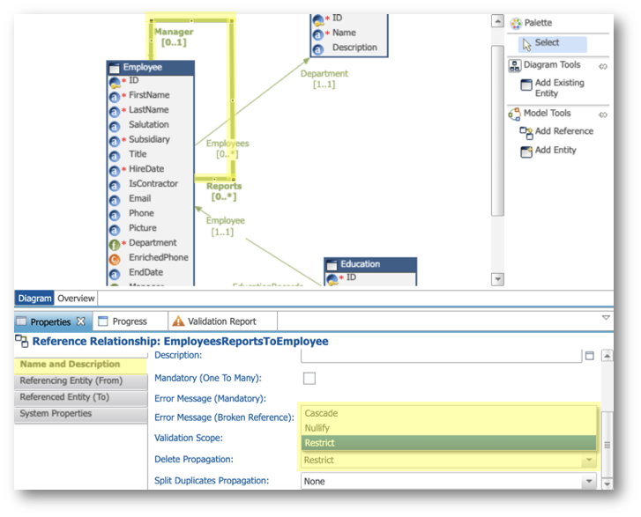Screen dimensions: 641x517
Task: Close the Properties view with X icon
Action: (81, 321)
